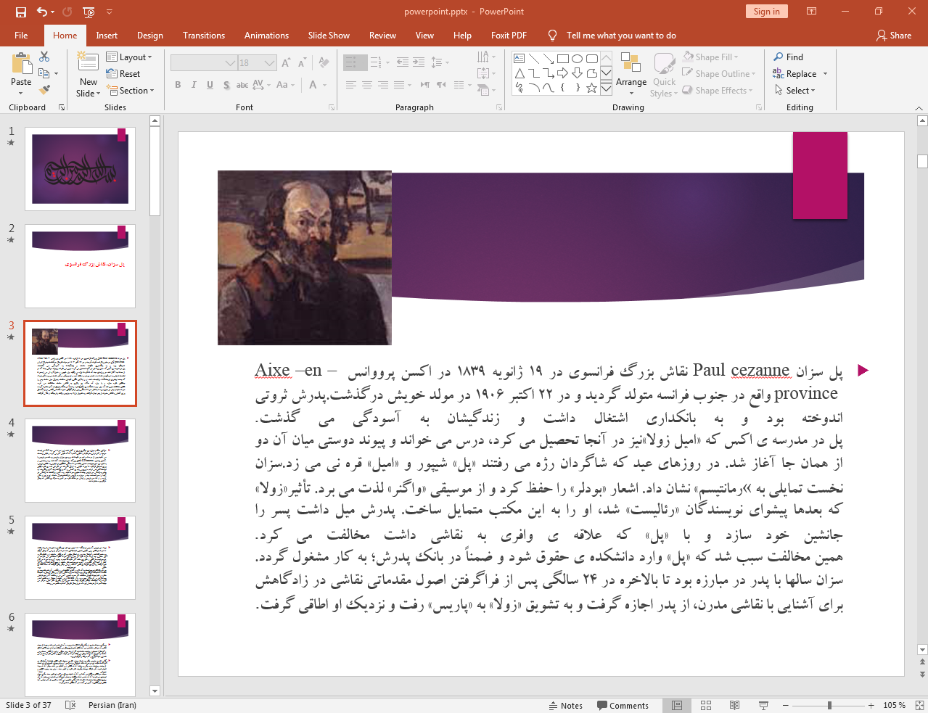Apply text shadow

click(226, 85)
